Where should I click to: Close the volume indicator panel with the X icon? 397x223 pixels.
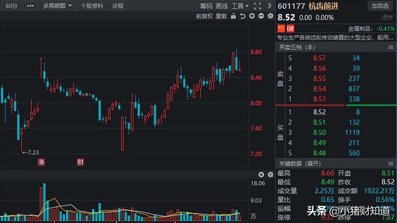coord(261,174)
